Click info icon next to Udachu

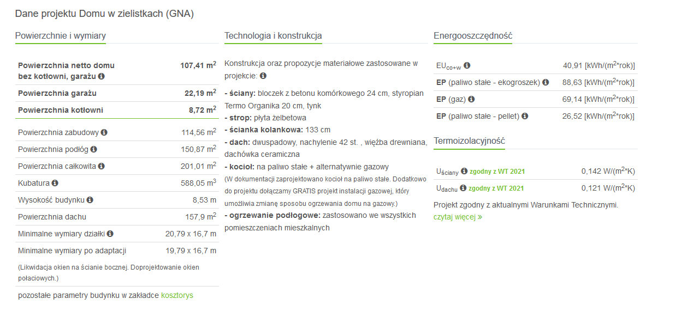[463, 188]
